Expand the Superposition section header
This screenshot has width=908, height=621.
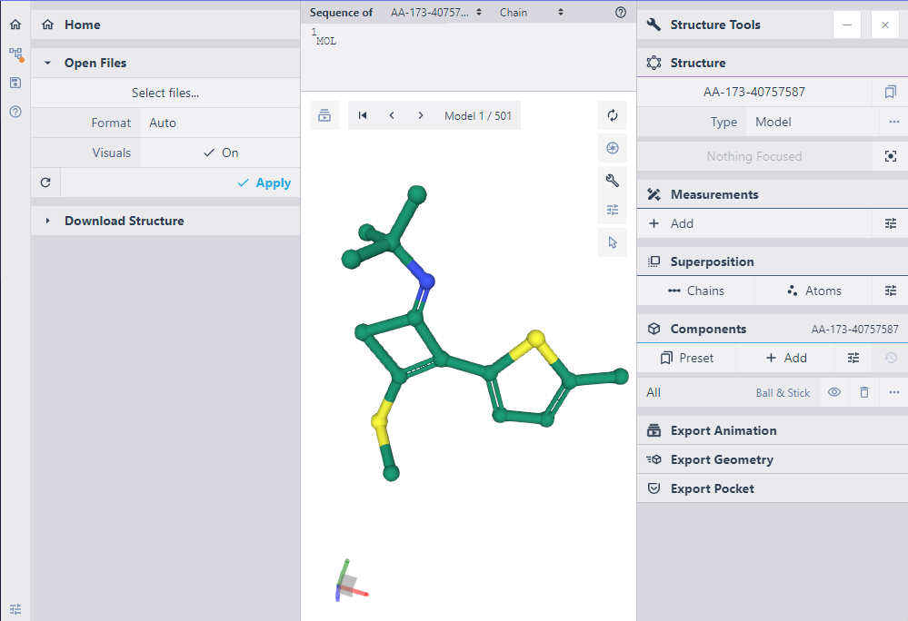coord(772,261)
